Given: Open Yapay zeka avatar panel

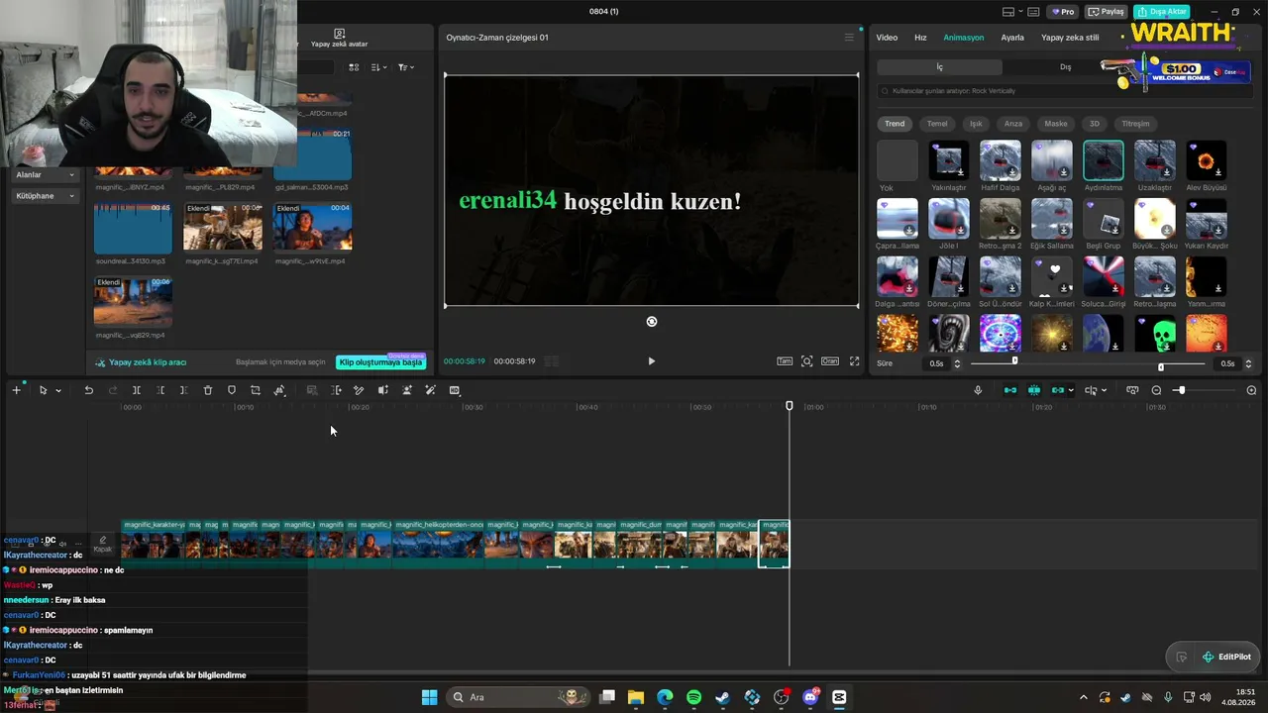Looking at the screenshot, I should [x=339, y=38].
